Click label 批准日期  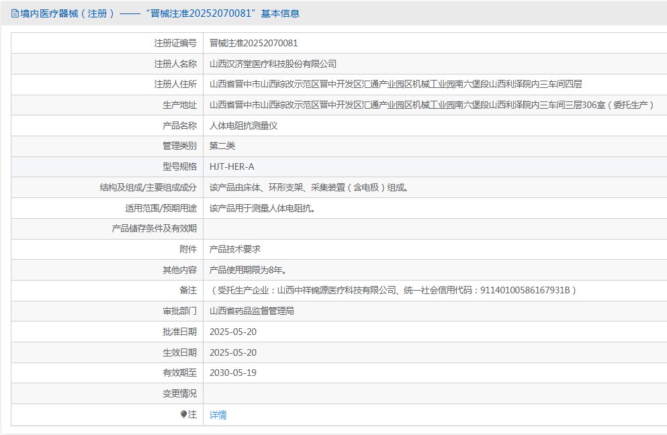coord(179,332)
